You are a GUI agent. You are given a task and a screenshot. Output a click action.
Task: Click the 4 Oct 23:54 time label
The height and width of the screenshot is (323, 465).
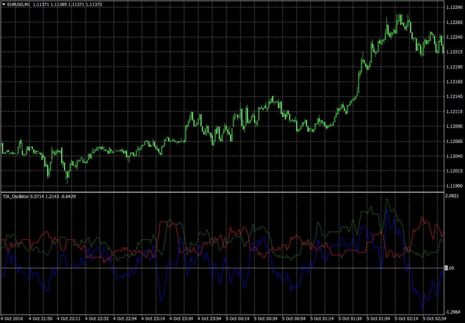click(210, 319)
